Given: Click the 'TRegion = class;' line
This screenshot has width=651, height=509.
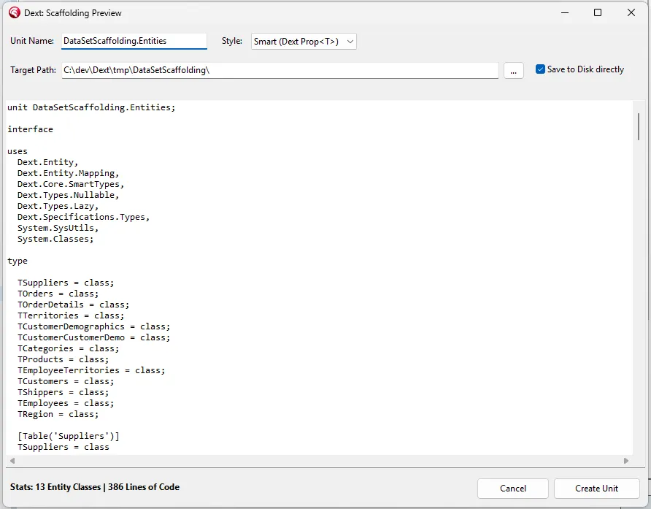Looking at the screenshot, I should tap(58, 414).
